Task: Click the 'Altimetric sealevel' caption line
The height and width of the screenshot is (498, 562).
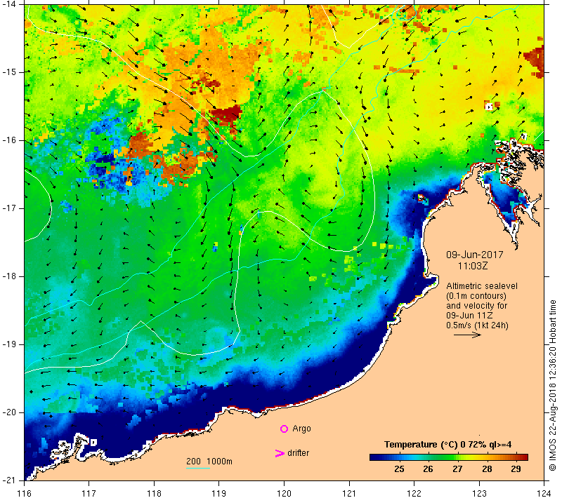Action: pos(482,286)
